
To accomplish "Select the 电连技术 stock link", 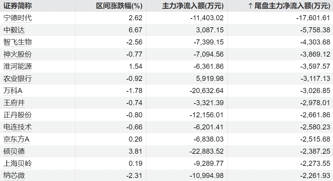I will pos(18,127).
